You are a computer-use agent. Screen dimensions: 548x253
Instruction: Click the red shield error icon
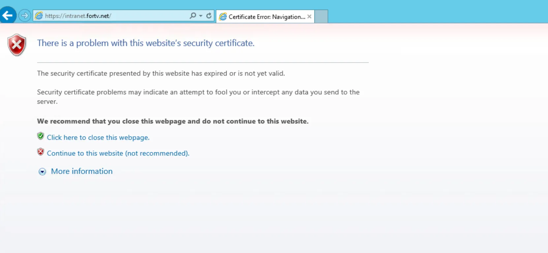click(17, 45)
